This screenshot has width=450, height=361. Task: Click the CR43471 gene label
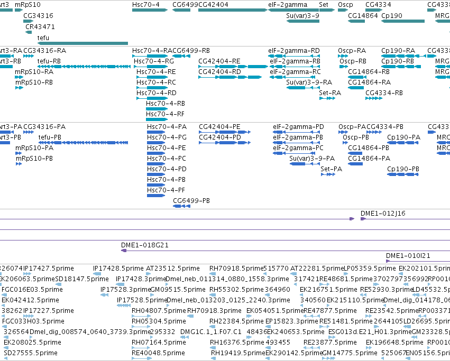pos(40,26)
